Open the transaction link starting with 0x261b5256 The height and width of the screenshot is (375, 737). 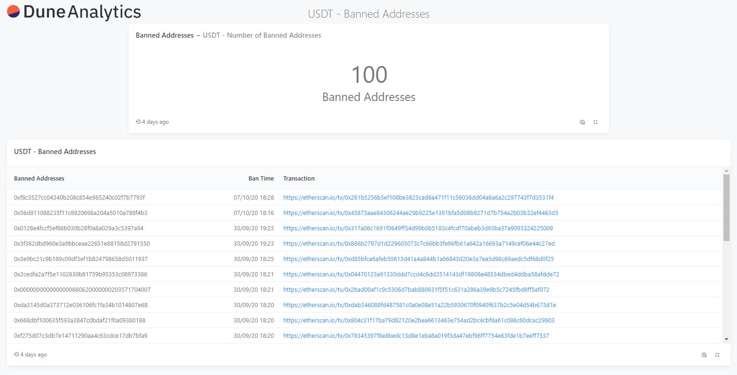tap(418, 198)
